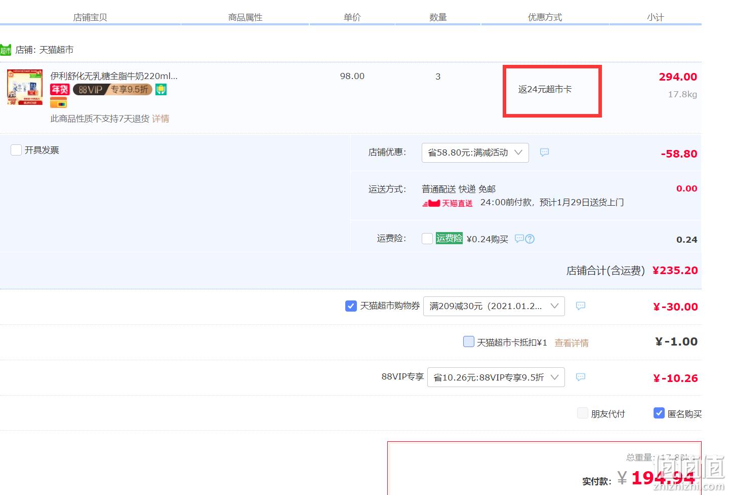The width and height of the screenshot is (729, 495).
Task: Click the question mark help icon for 运费险
Action: (530, 239)
